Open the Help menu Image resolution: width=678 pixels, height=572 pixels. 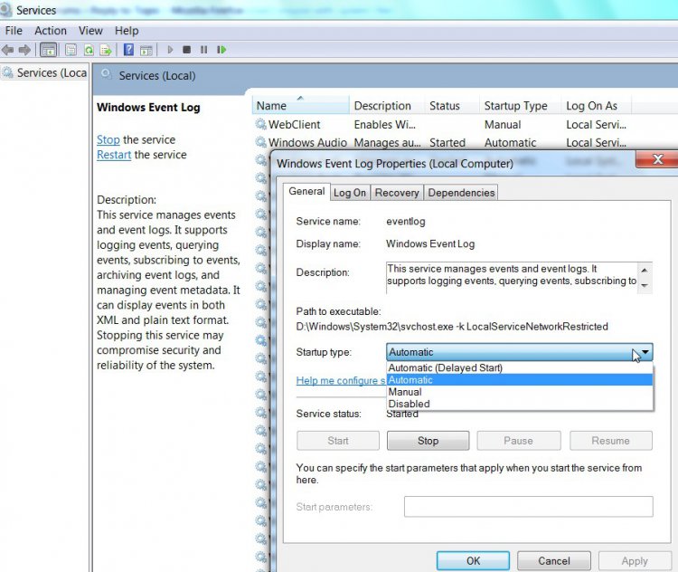pyautogui.click(x=127, y=31)
